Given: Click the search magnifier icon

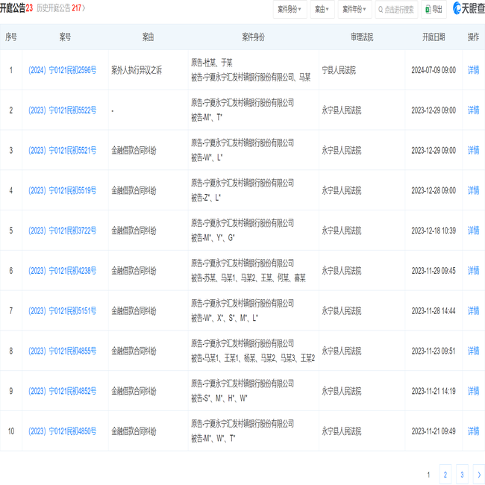Looking at the screenshot, I should point(381,10).
